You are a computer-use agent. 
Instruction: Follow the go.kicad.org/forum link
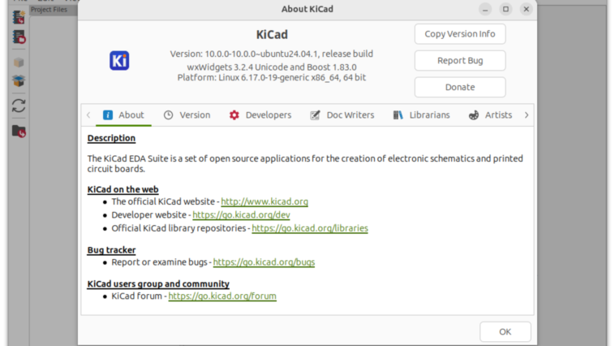tap(222, 296)
